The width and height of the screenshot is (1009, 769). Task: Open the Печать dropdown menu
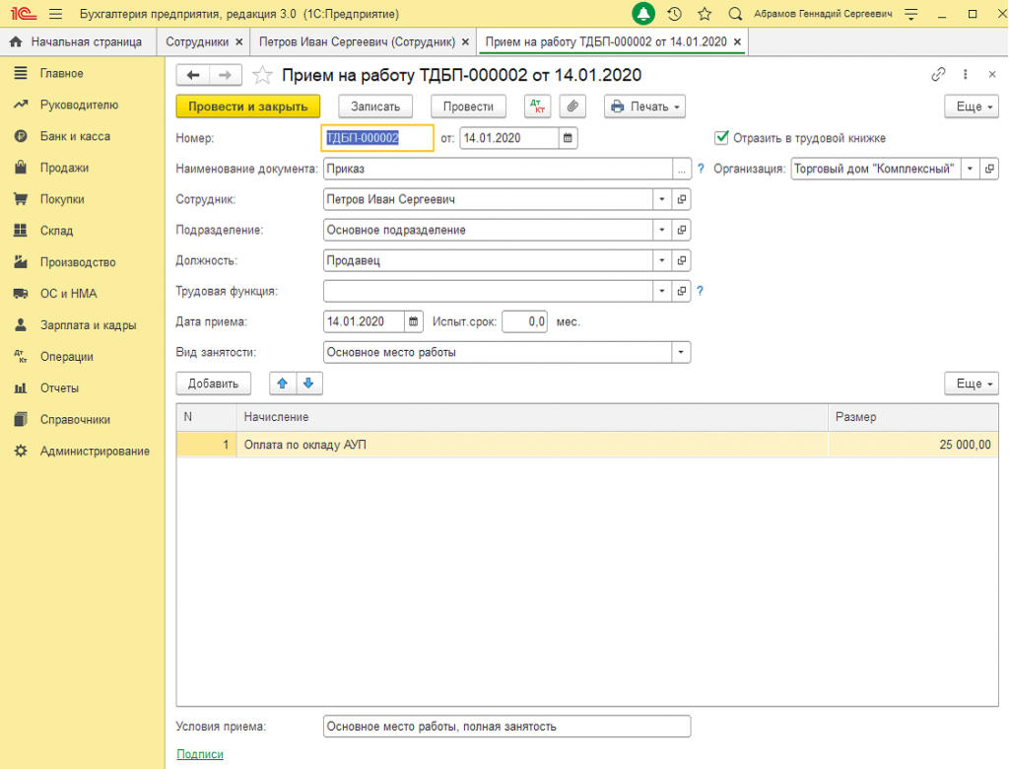(644, 106)
